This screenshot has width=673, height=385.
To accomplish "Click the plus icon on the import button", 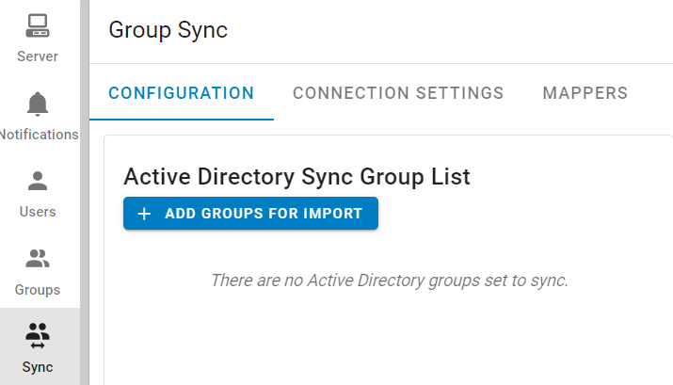I will click(144, 214).
